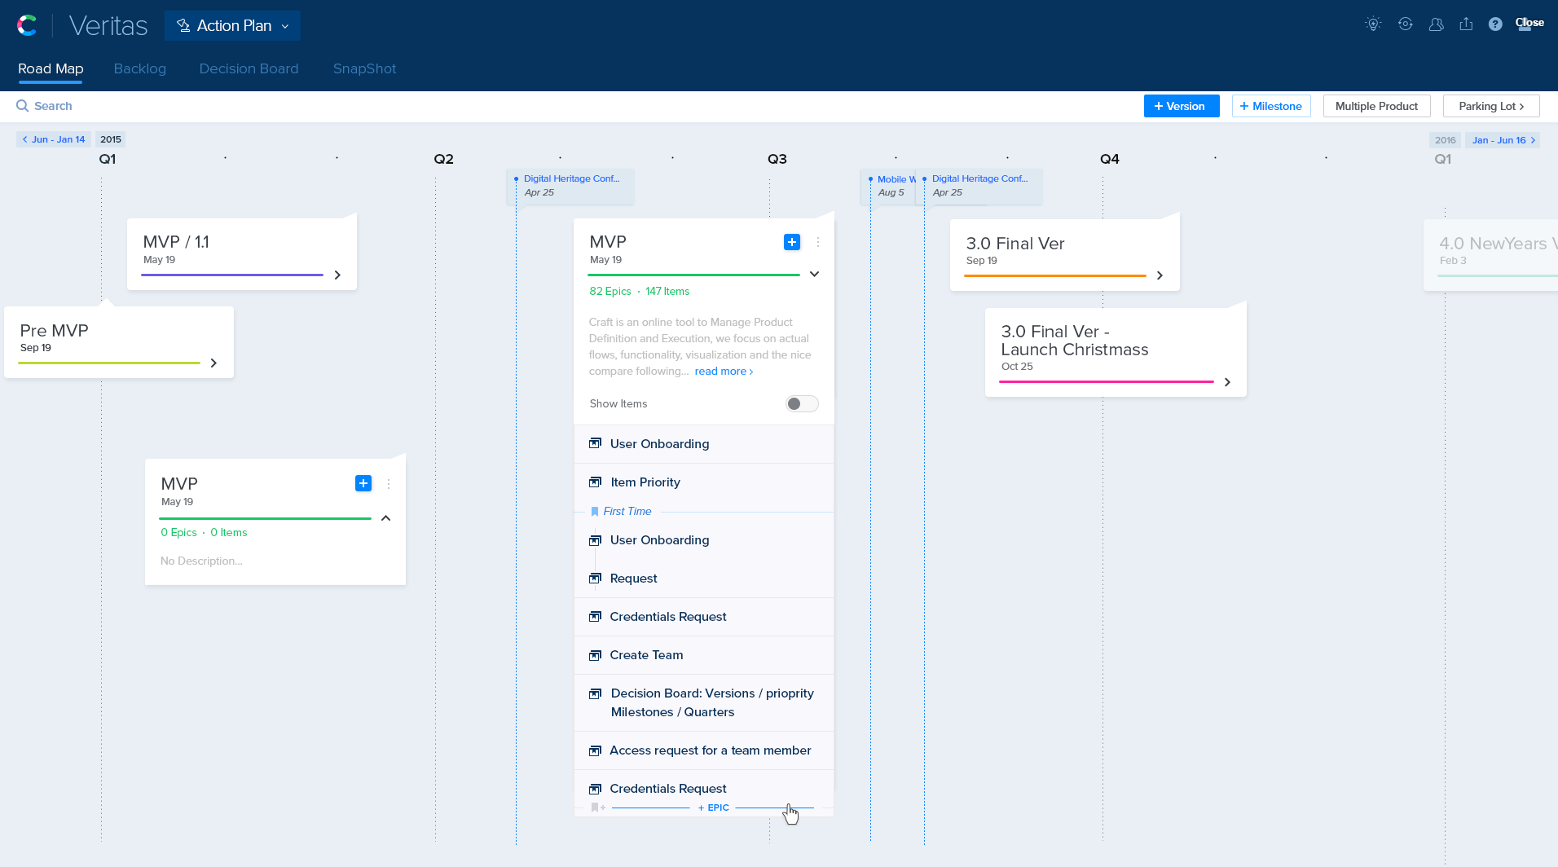Toggle the Show Items switch
1558x867 pixels.
(x=801, y=404)
